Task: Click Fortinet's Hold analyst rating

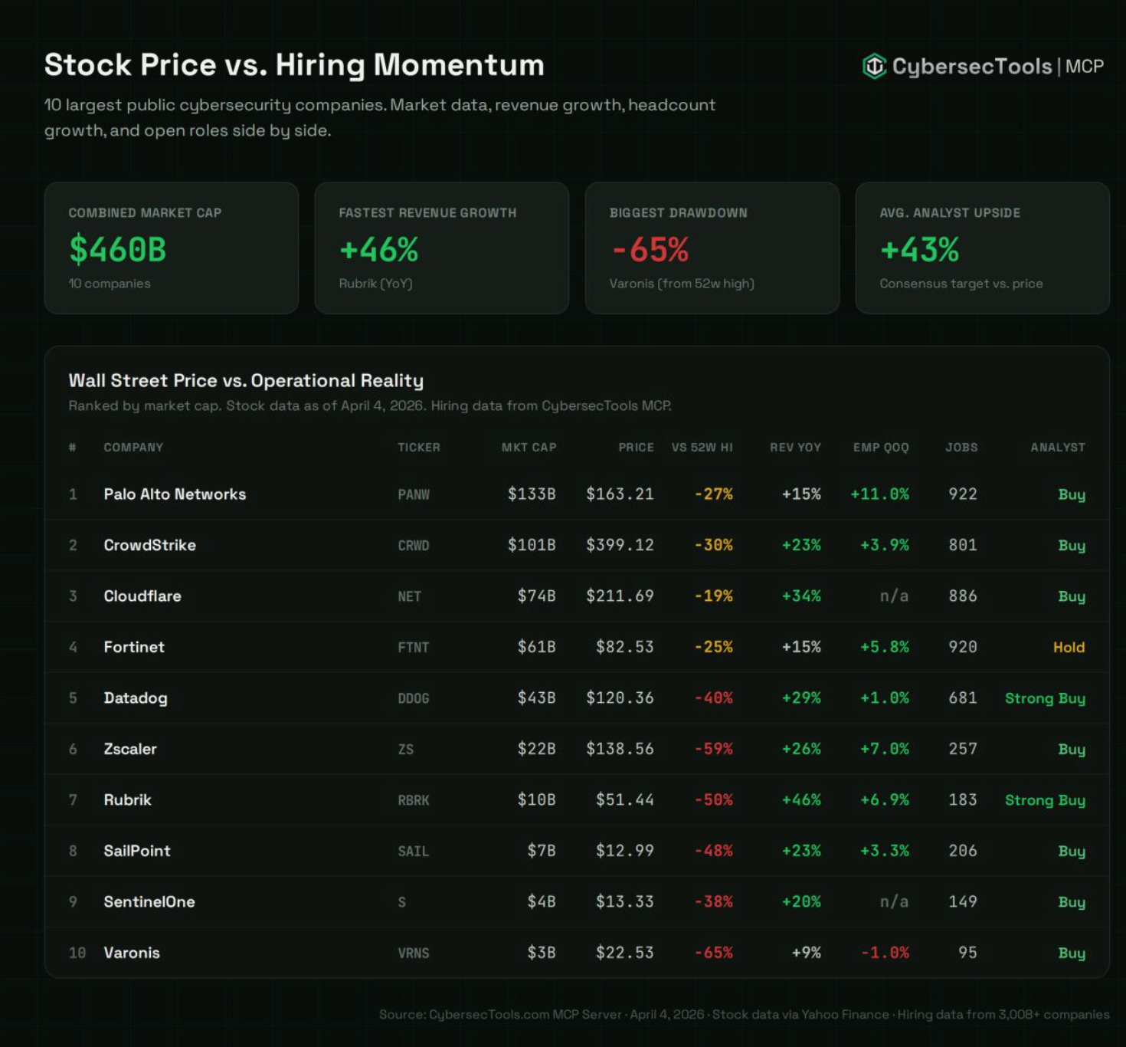Action: pos(1069,647)
